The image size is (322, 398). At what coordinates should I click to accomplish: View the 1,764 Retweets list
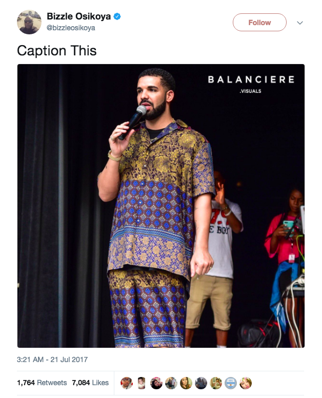point(42,383)
